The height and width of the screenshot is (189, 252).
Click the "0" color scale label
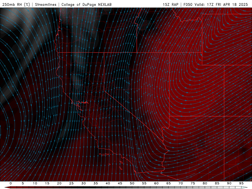[x=11, y=183]
